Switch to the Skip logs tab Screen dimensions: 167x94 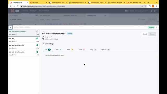(93, 50)
